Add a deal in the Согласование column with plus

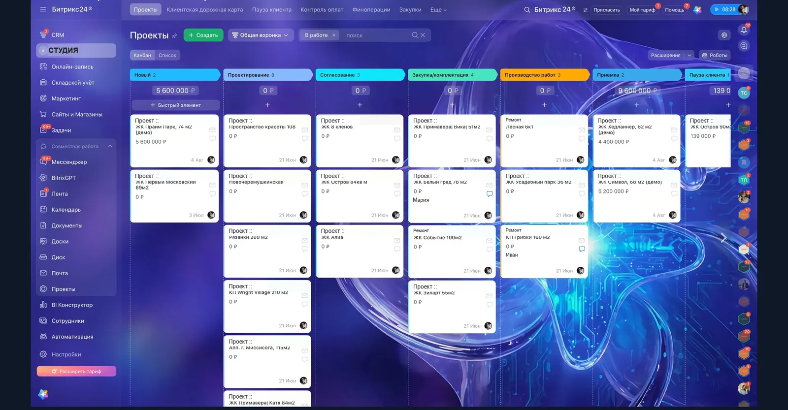[360, 105]
